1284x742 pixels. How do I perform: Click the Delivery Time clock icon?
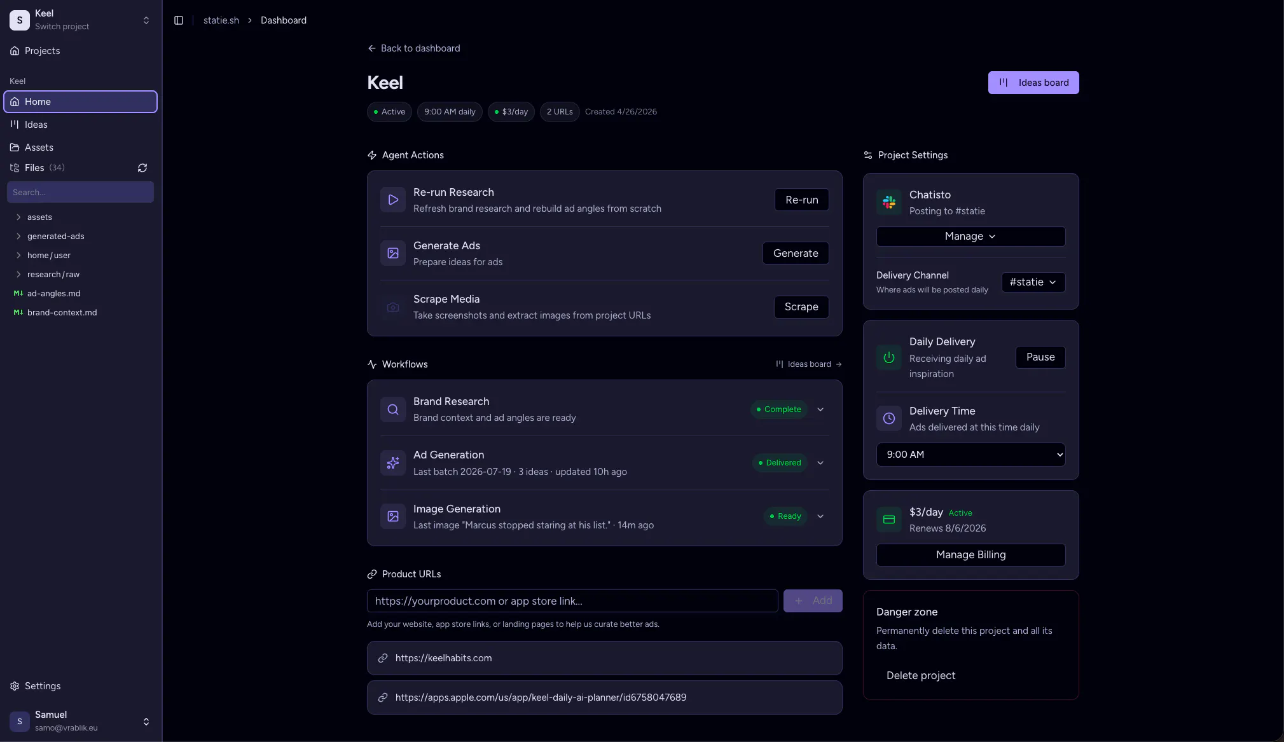pos(889,418)
